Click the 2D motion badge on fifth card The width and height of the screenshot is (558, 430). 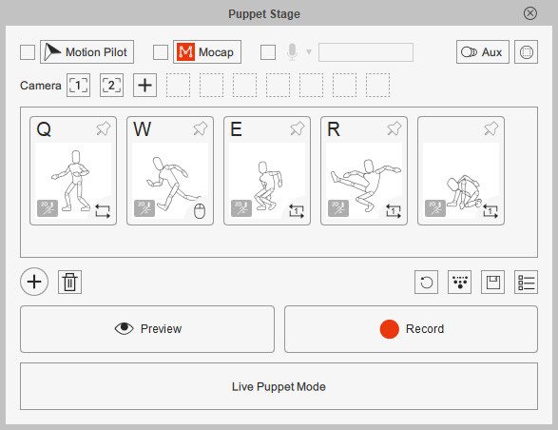coord(435,208)
